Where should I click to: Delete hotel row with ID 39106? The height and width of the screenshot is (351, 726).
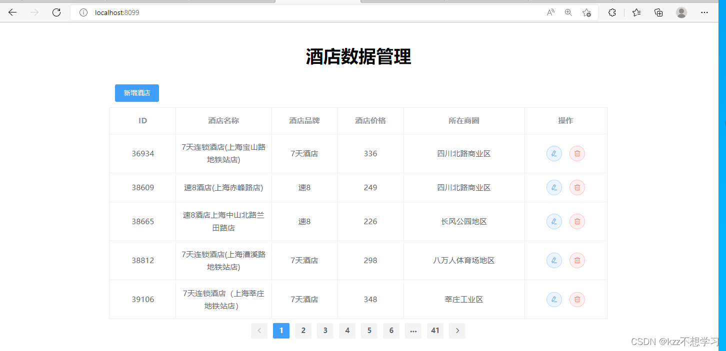[577, 300]
